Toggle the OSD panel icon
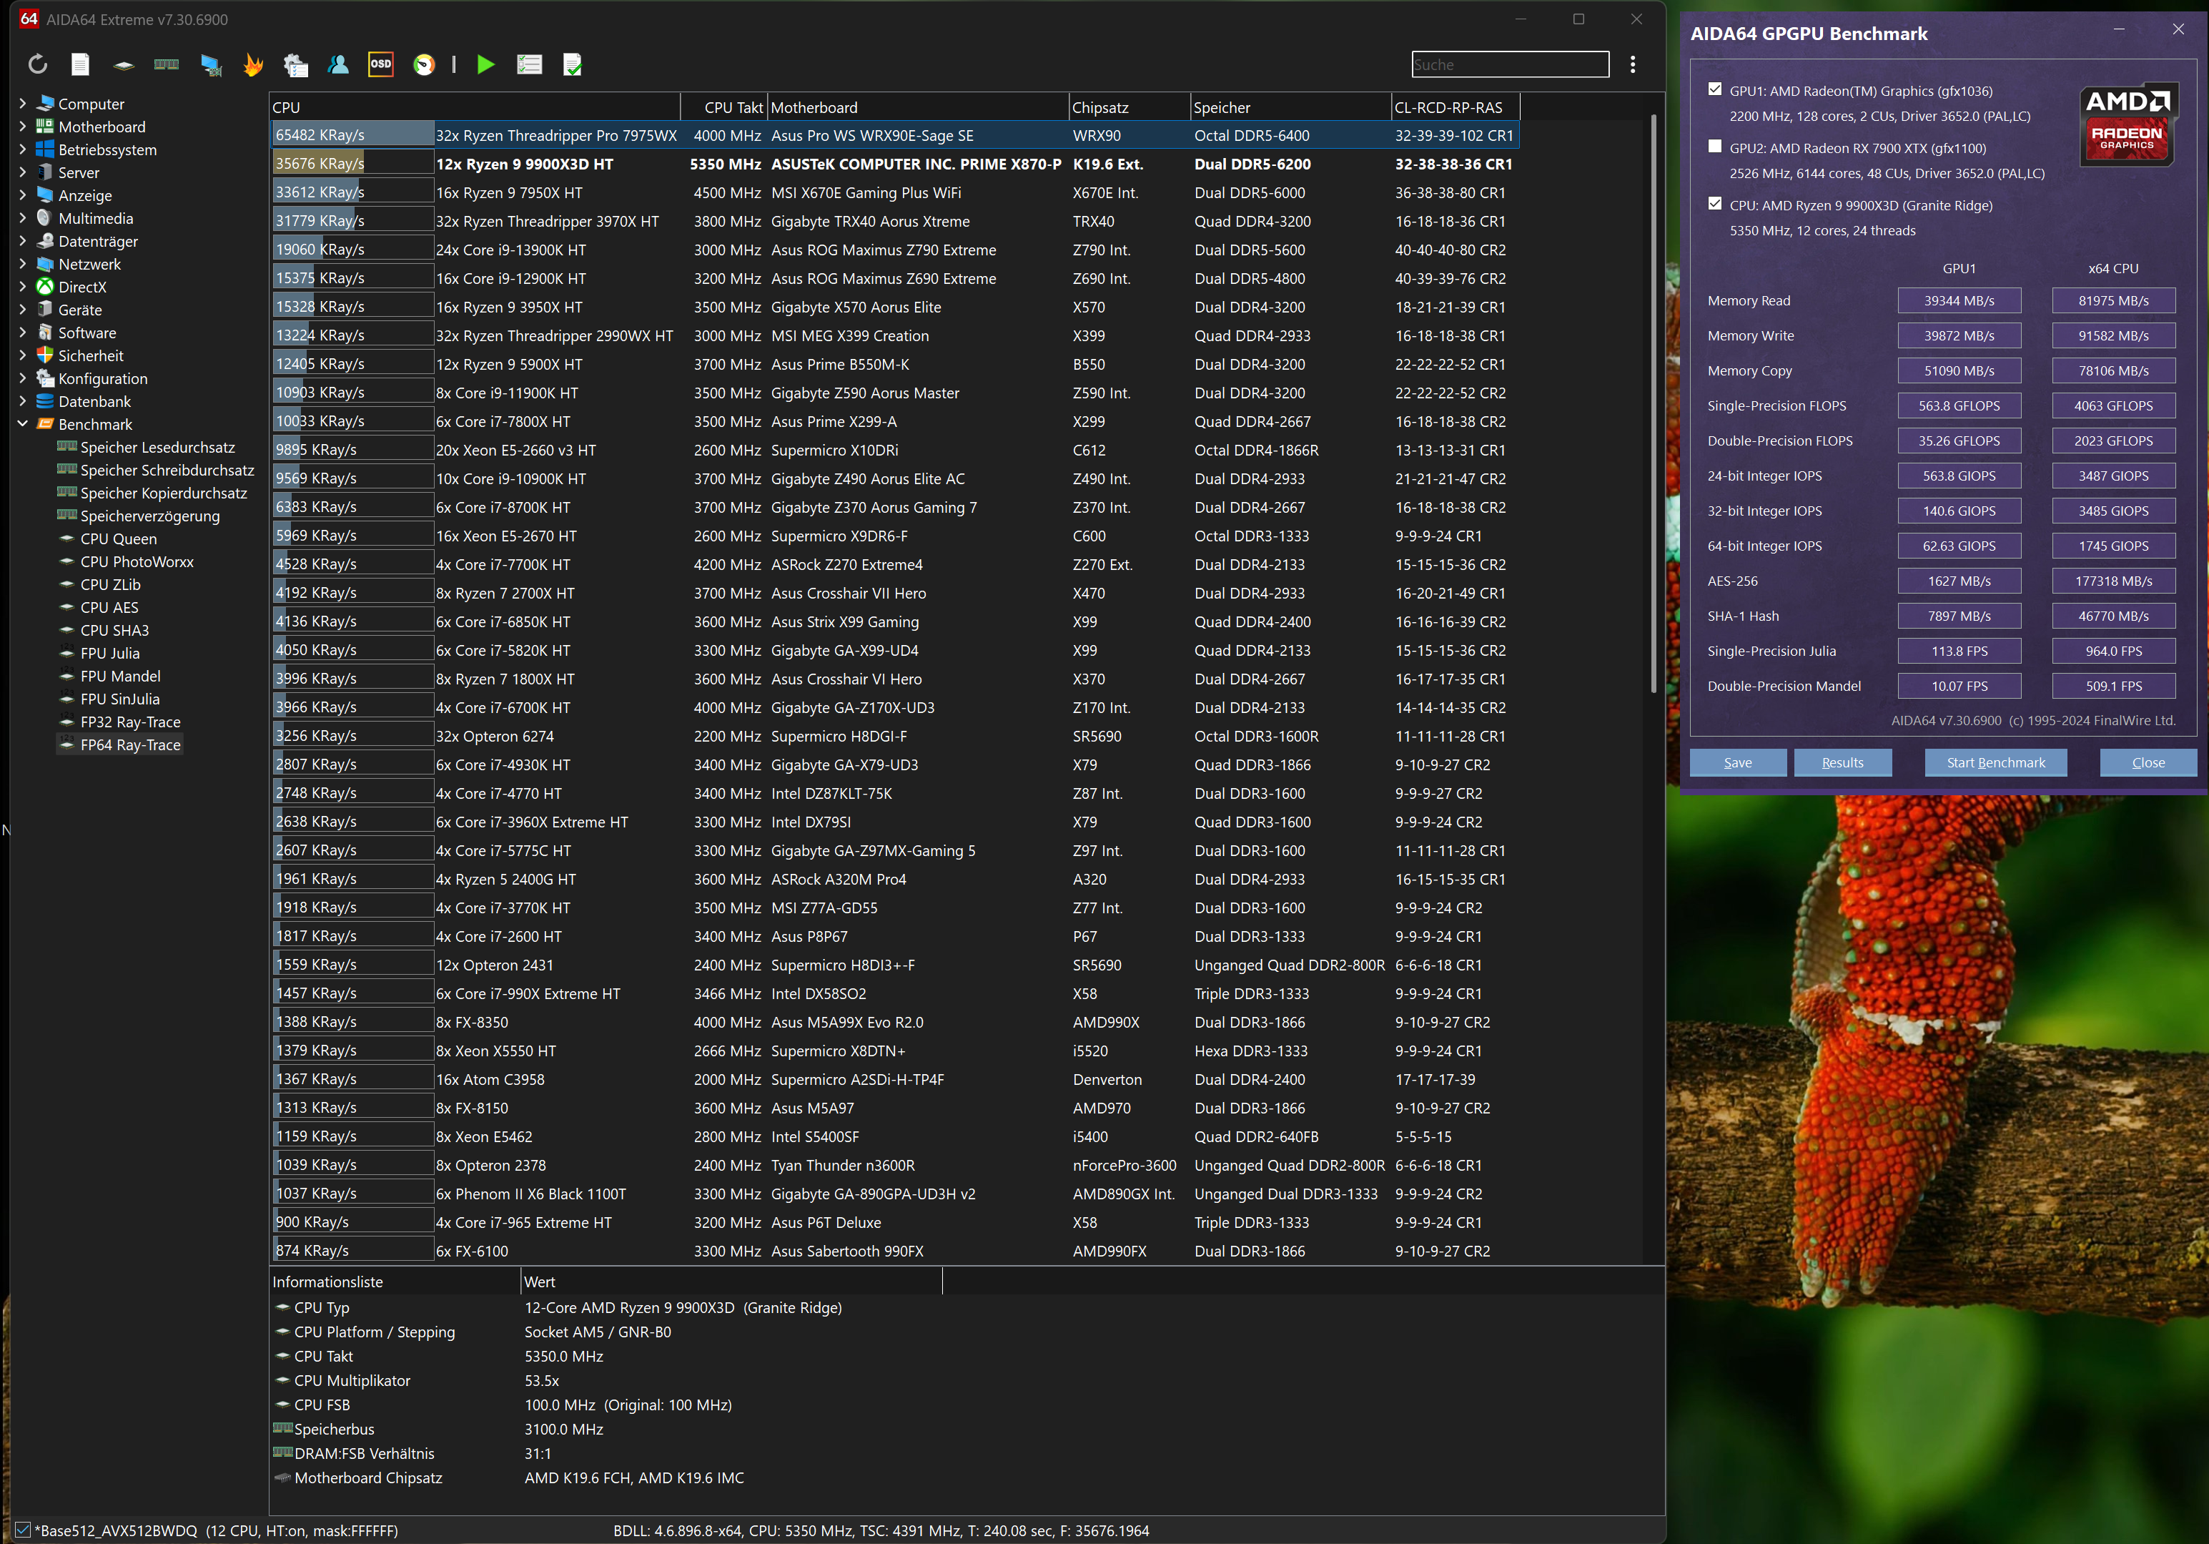 point(381,64)
